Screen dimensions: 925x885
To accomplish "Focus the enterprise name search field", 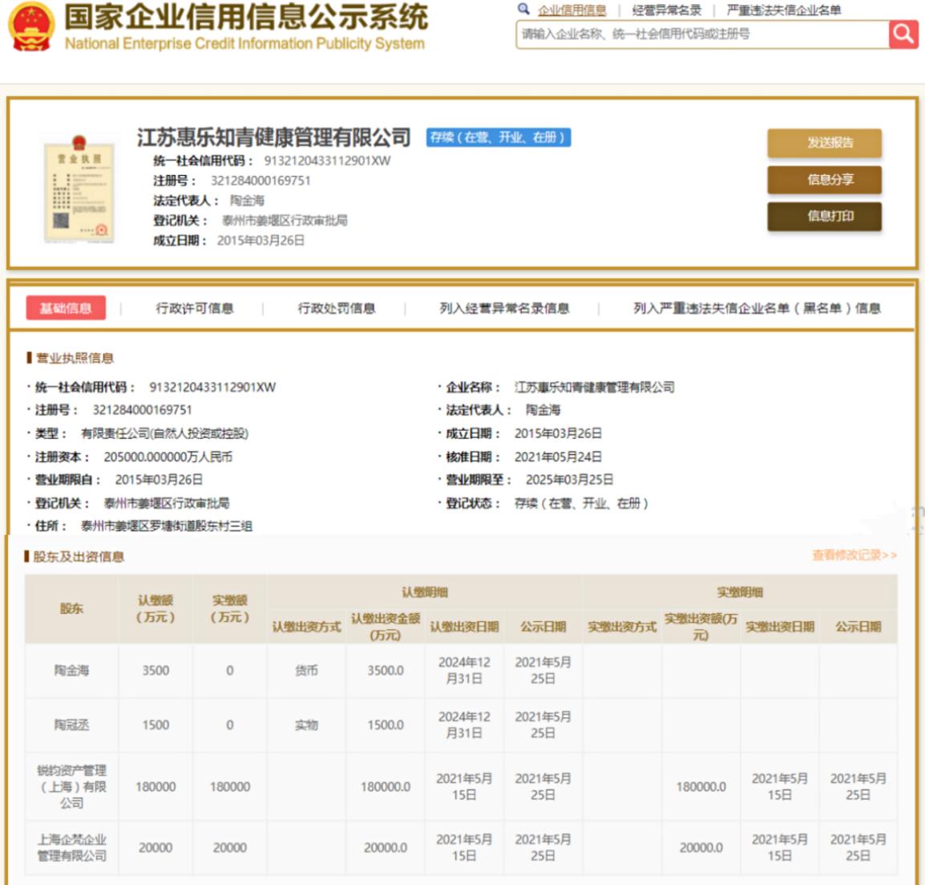I will pos(702,35).
